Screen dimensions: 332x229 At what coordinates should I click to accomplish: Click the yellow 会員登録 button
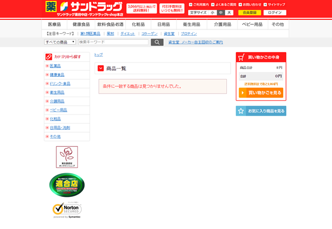250,13
